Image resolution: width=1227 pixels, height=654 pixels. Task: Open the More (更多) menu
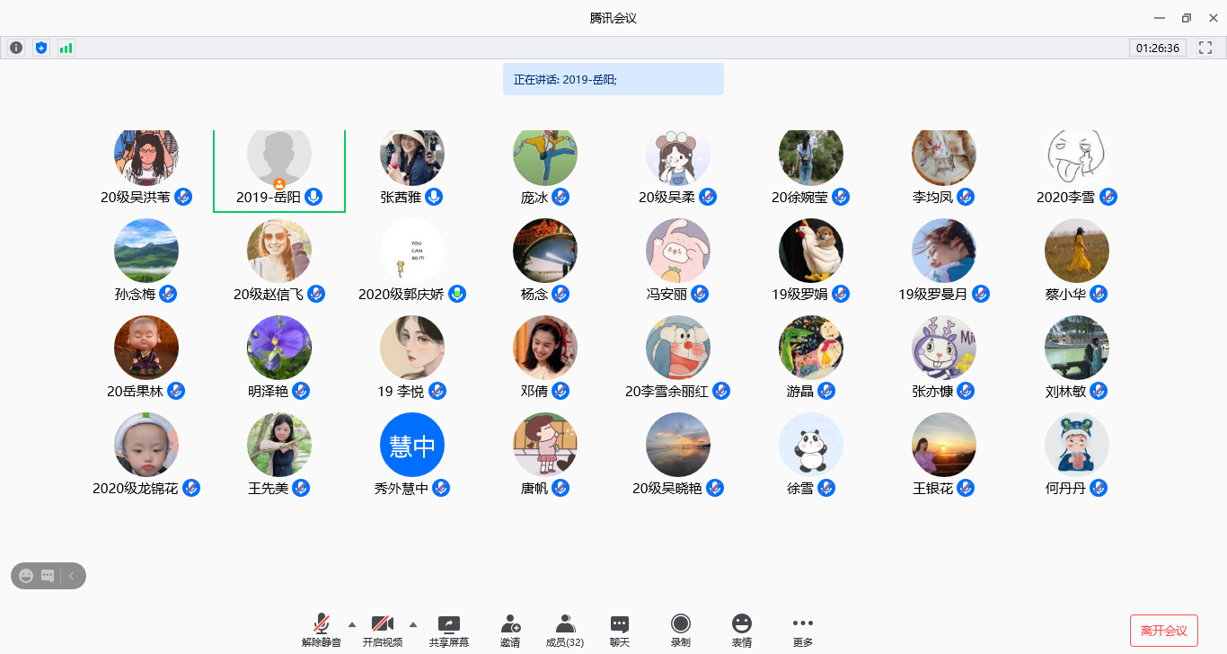click(x=802, y=631)
